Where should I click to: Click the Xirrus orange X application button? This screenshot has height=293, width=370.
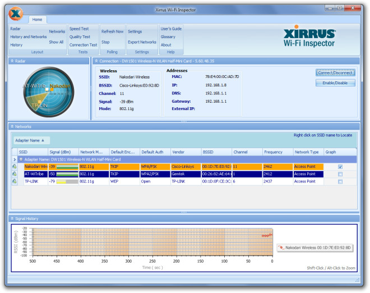click(16, 13)
